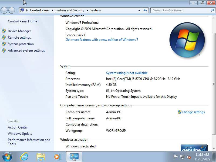Image resolution: width=216 pixels, height=162 pixels.
Task: Launch Windows Media Player from taskbar
Action: (57, 157)
